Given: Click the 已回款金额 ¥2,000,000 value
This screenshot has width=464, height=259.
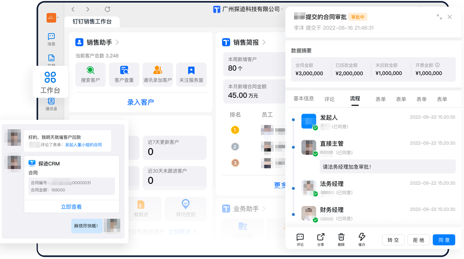Looking at the screenshot, I should click(349, 73).
